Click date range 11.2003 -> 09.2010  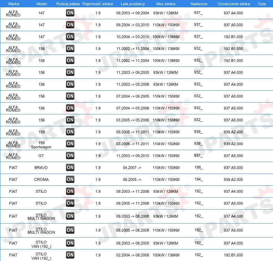pos(133,156)
